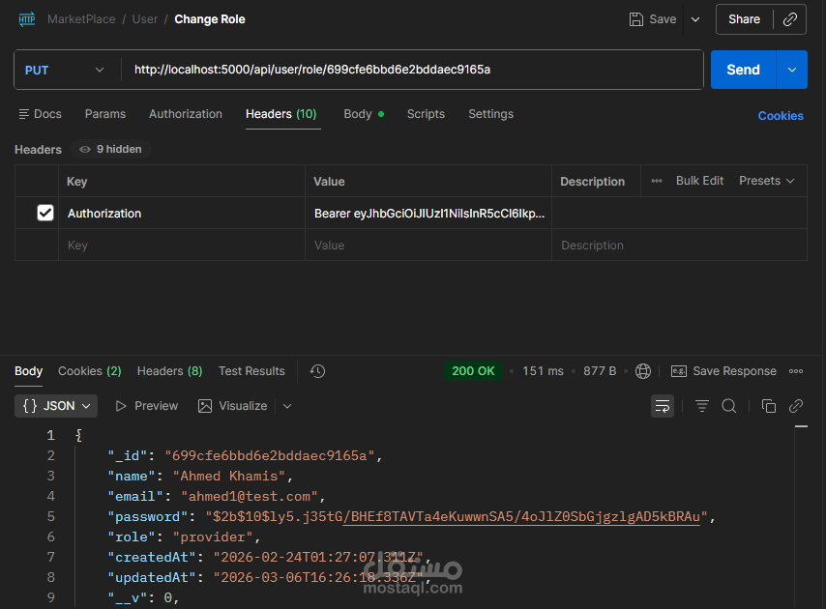Open the Test Results tab
Image resolution: width=826 pixels, height=609 pixels.
[x=251, y=371]
